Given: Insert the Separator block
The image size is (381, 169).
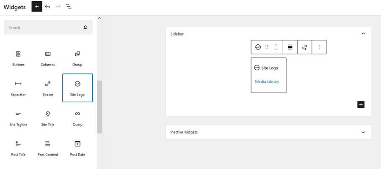Looking at the screenshot, I should (18, 88).
